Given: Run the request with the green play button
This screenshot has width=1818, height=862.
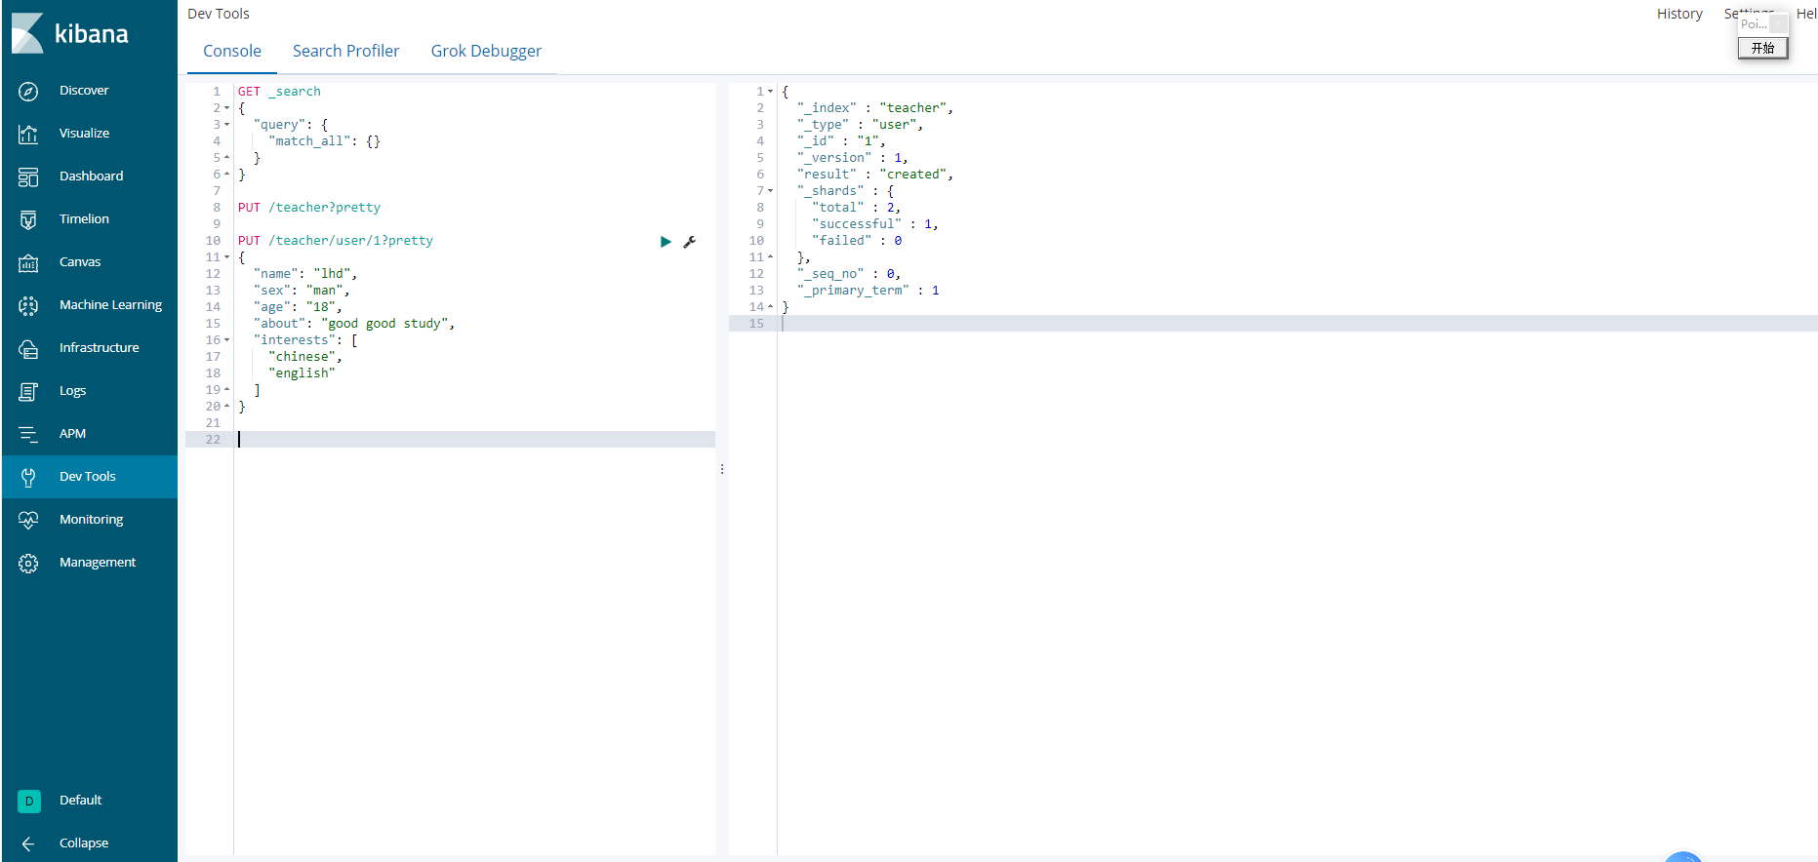Looking at the screenshot, I should click(x=666, y=242).
